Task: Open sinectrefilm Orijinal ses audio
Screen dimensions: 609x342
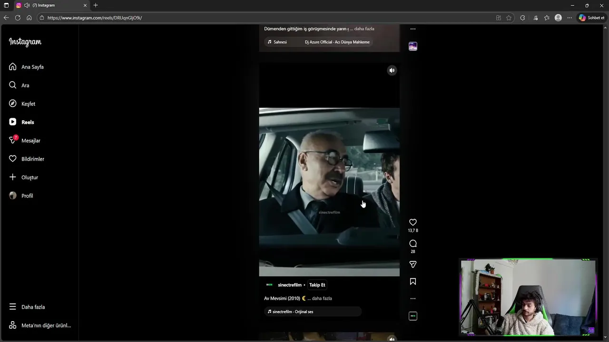Action: coord(313,312)
